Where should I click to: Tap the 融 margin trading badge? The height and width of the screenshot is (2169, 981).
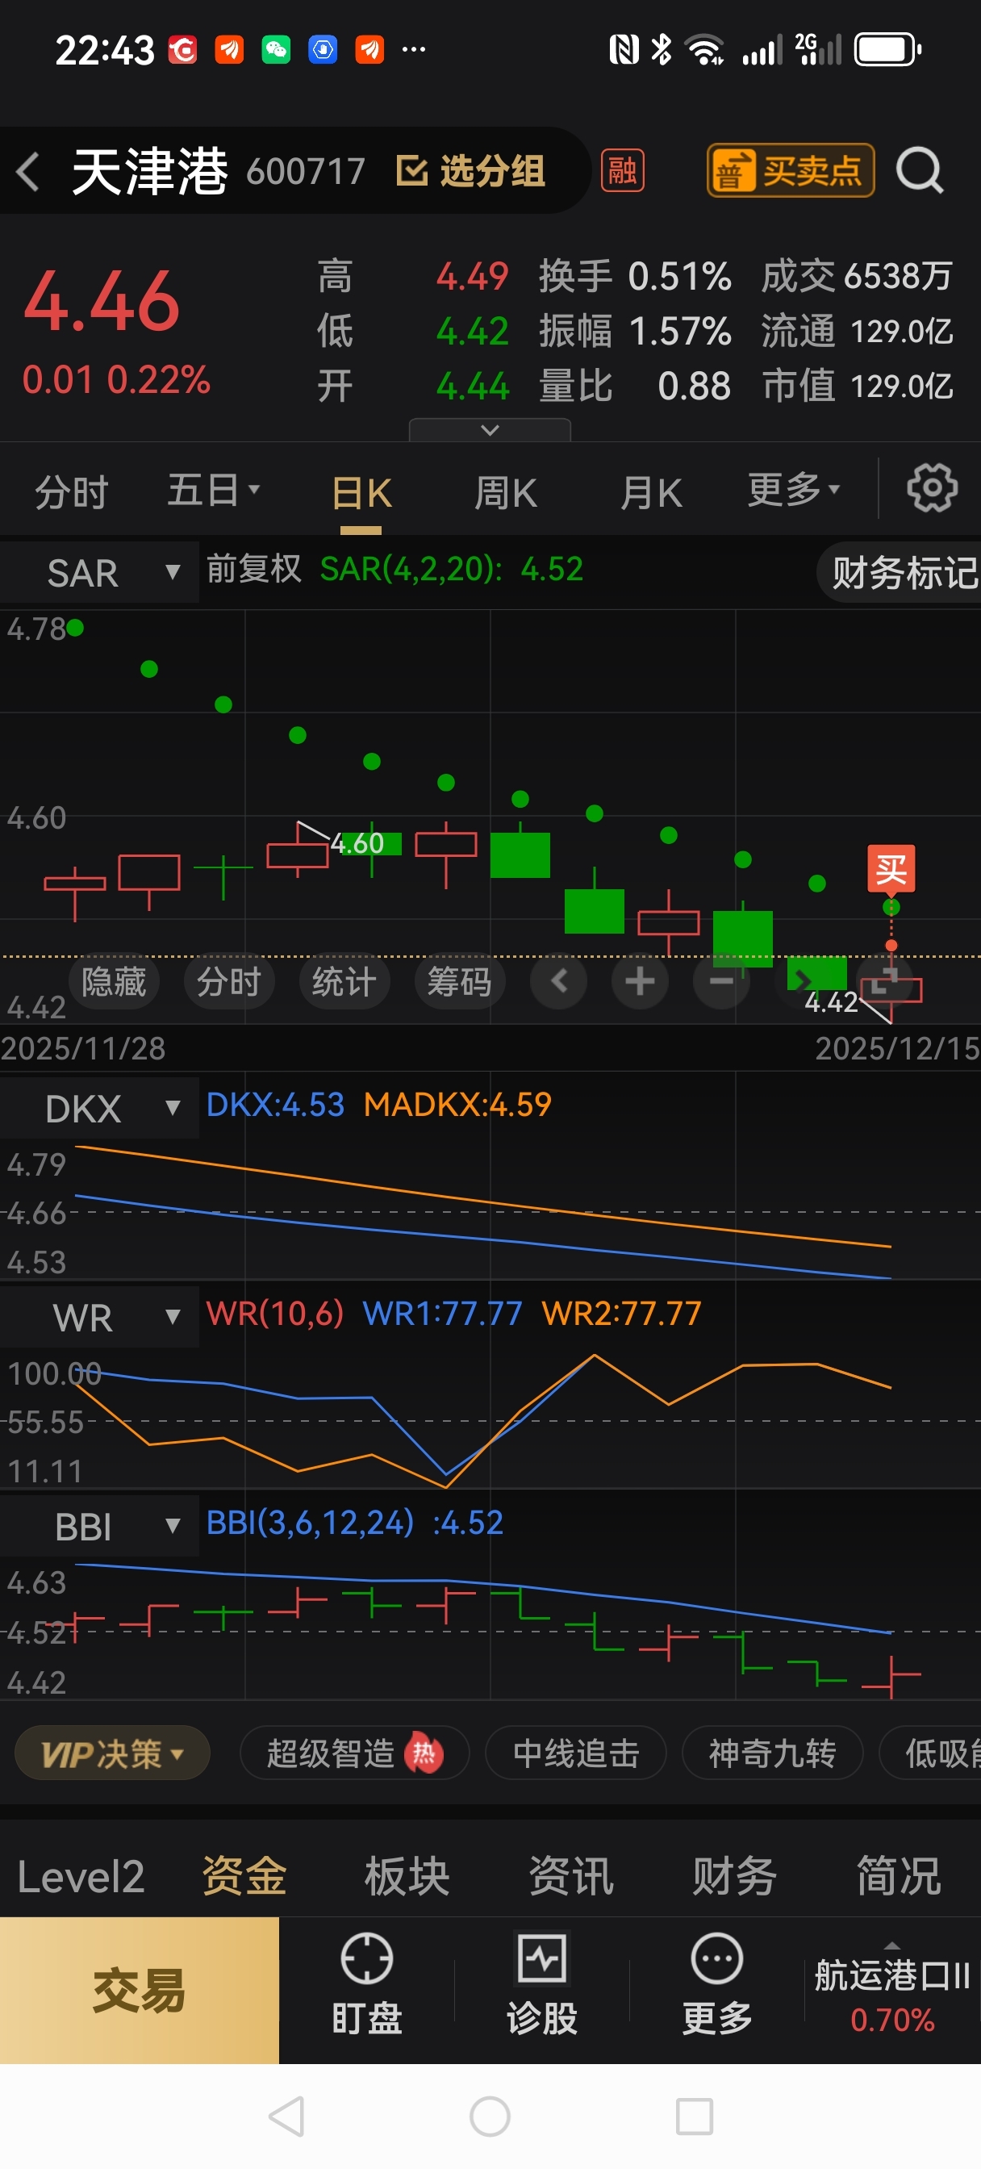coord(622,171)
